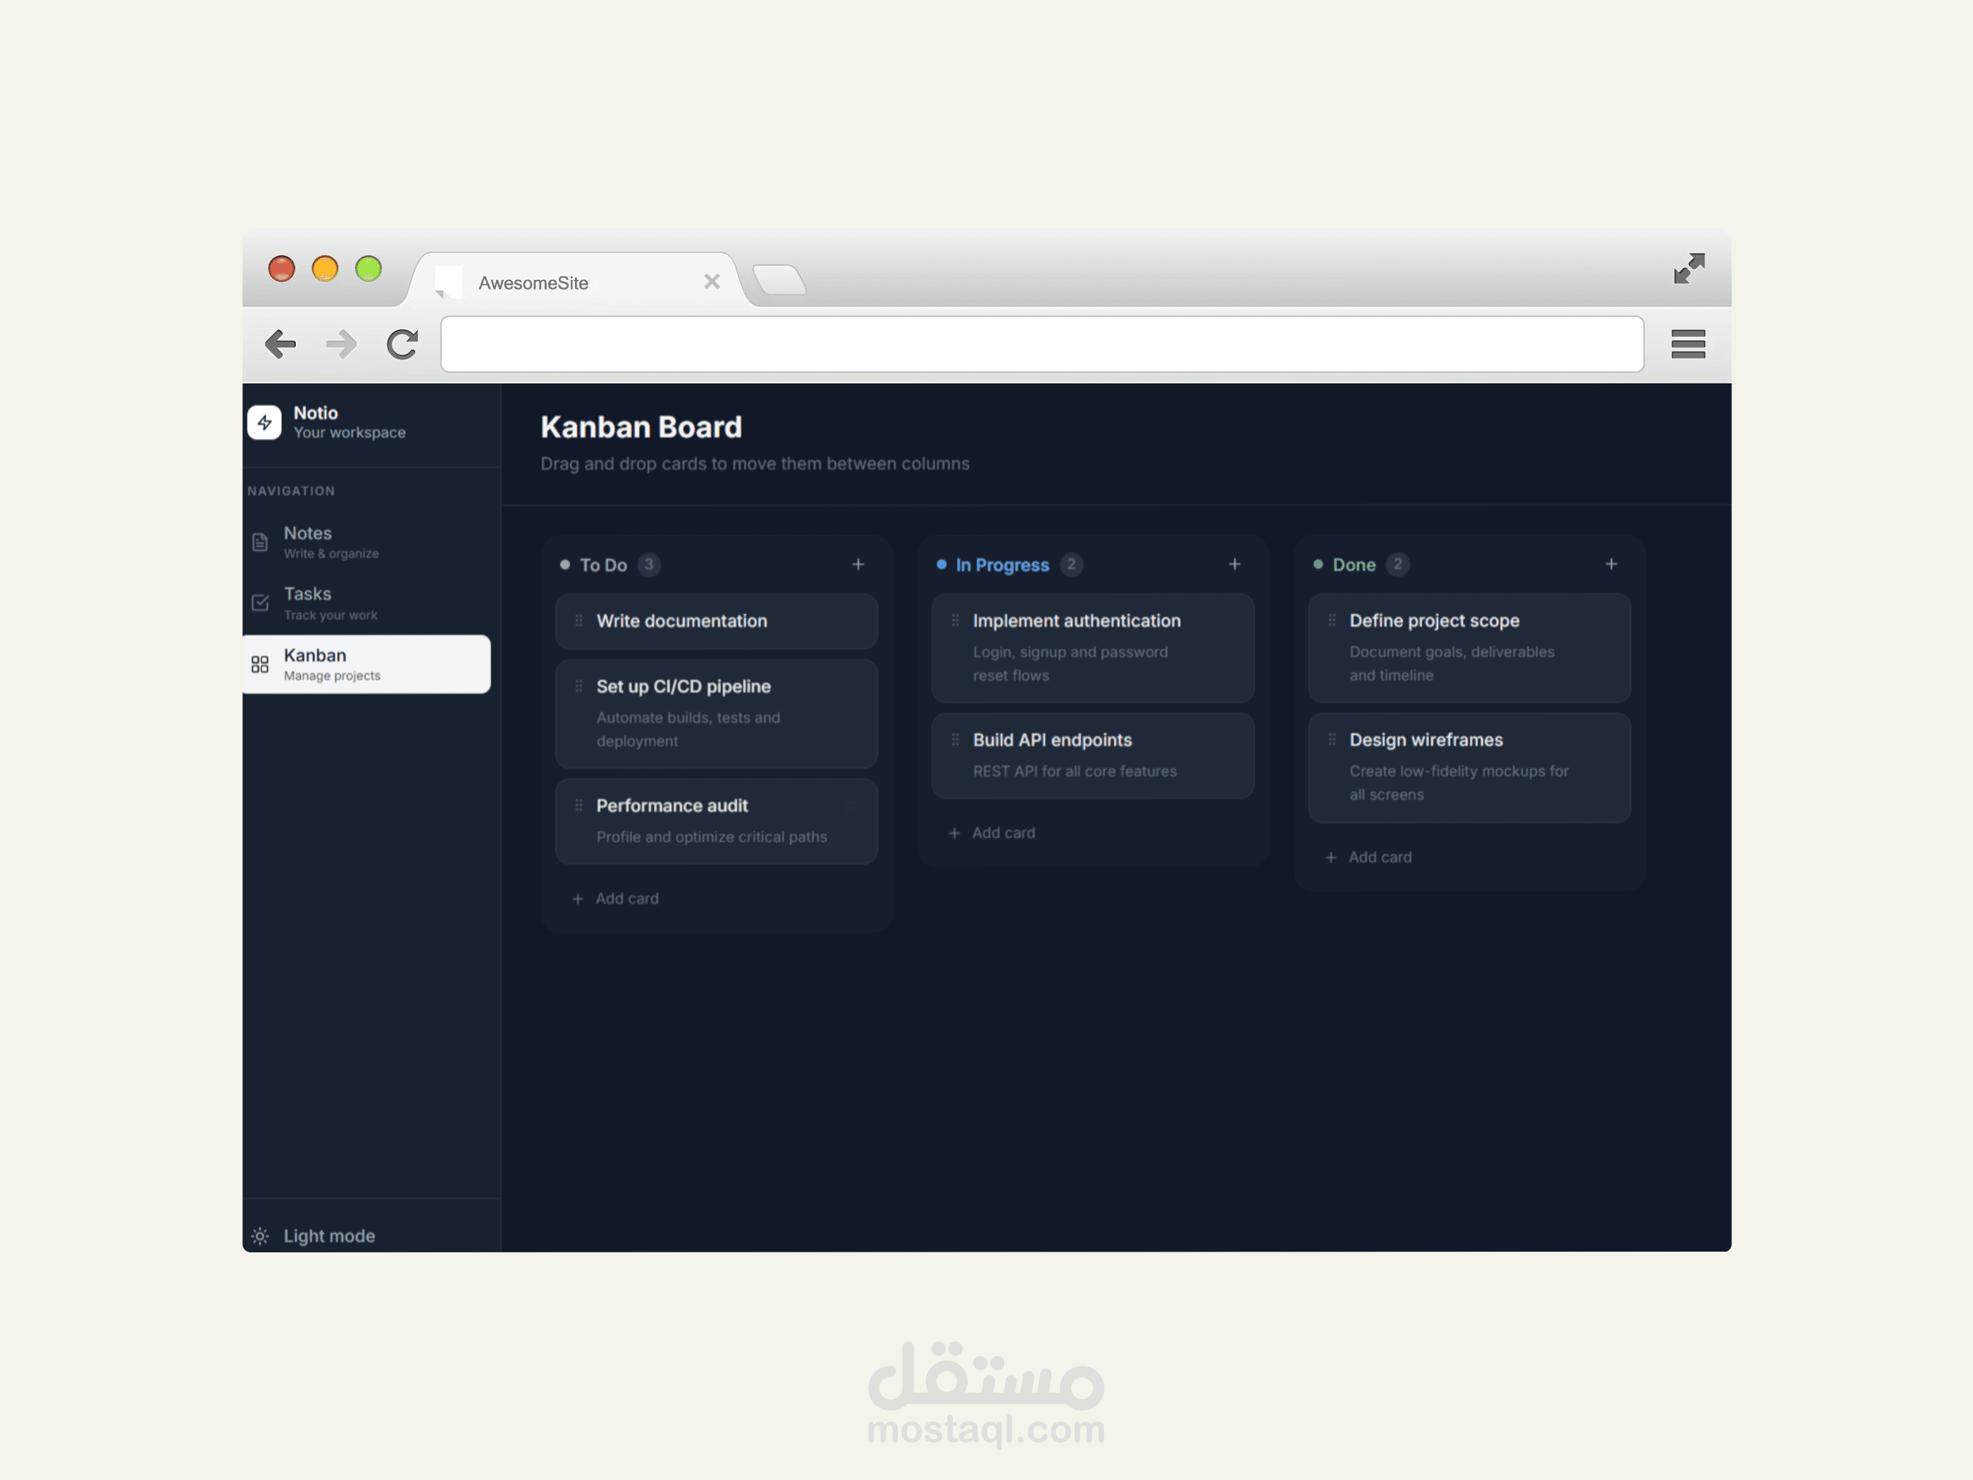The image size is (1973, 1480).
Task: Click Add card under In Progress
Action: (992, 833)
